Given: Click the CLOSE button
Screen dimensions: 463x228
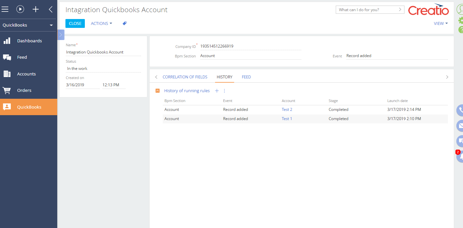Looking at the screenshot, I should (75, 23).
